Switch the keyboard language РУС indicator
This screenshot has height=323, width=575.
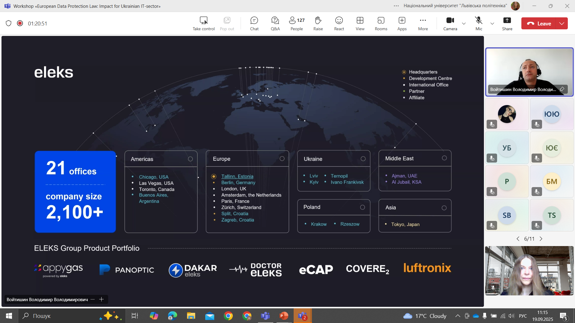(523, 316)
